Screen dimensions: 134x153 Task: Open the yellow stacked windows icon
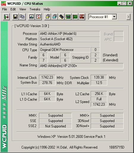tap(48, 17)
